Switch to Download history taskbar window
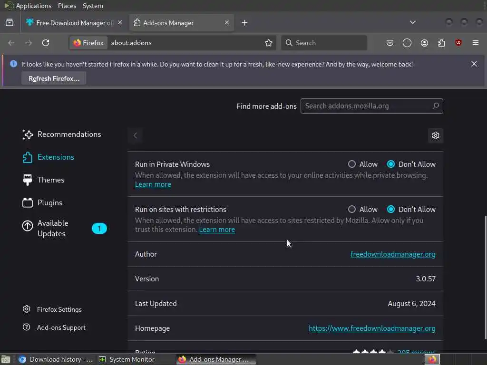Image resolution: width=487 pixels, height=365 pixels. [x=56, y=359]
